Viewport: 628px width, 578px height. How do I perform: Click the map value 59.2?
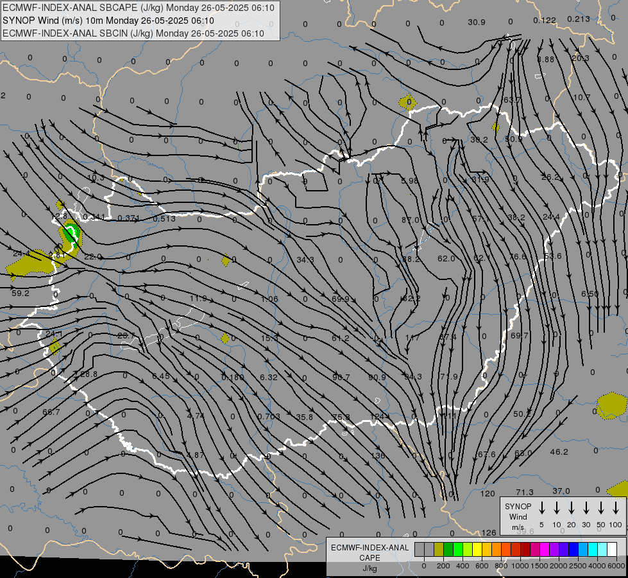pos(21,293)
